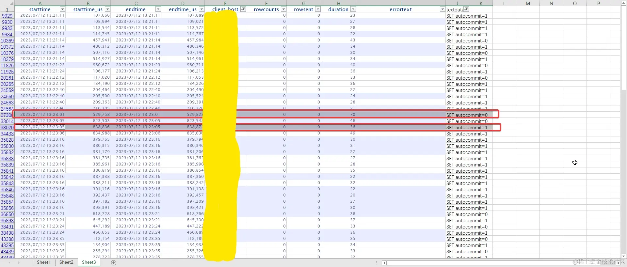Select column B header
The width and height of the screenshot is (627, 267).
[x=88, y=3]
